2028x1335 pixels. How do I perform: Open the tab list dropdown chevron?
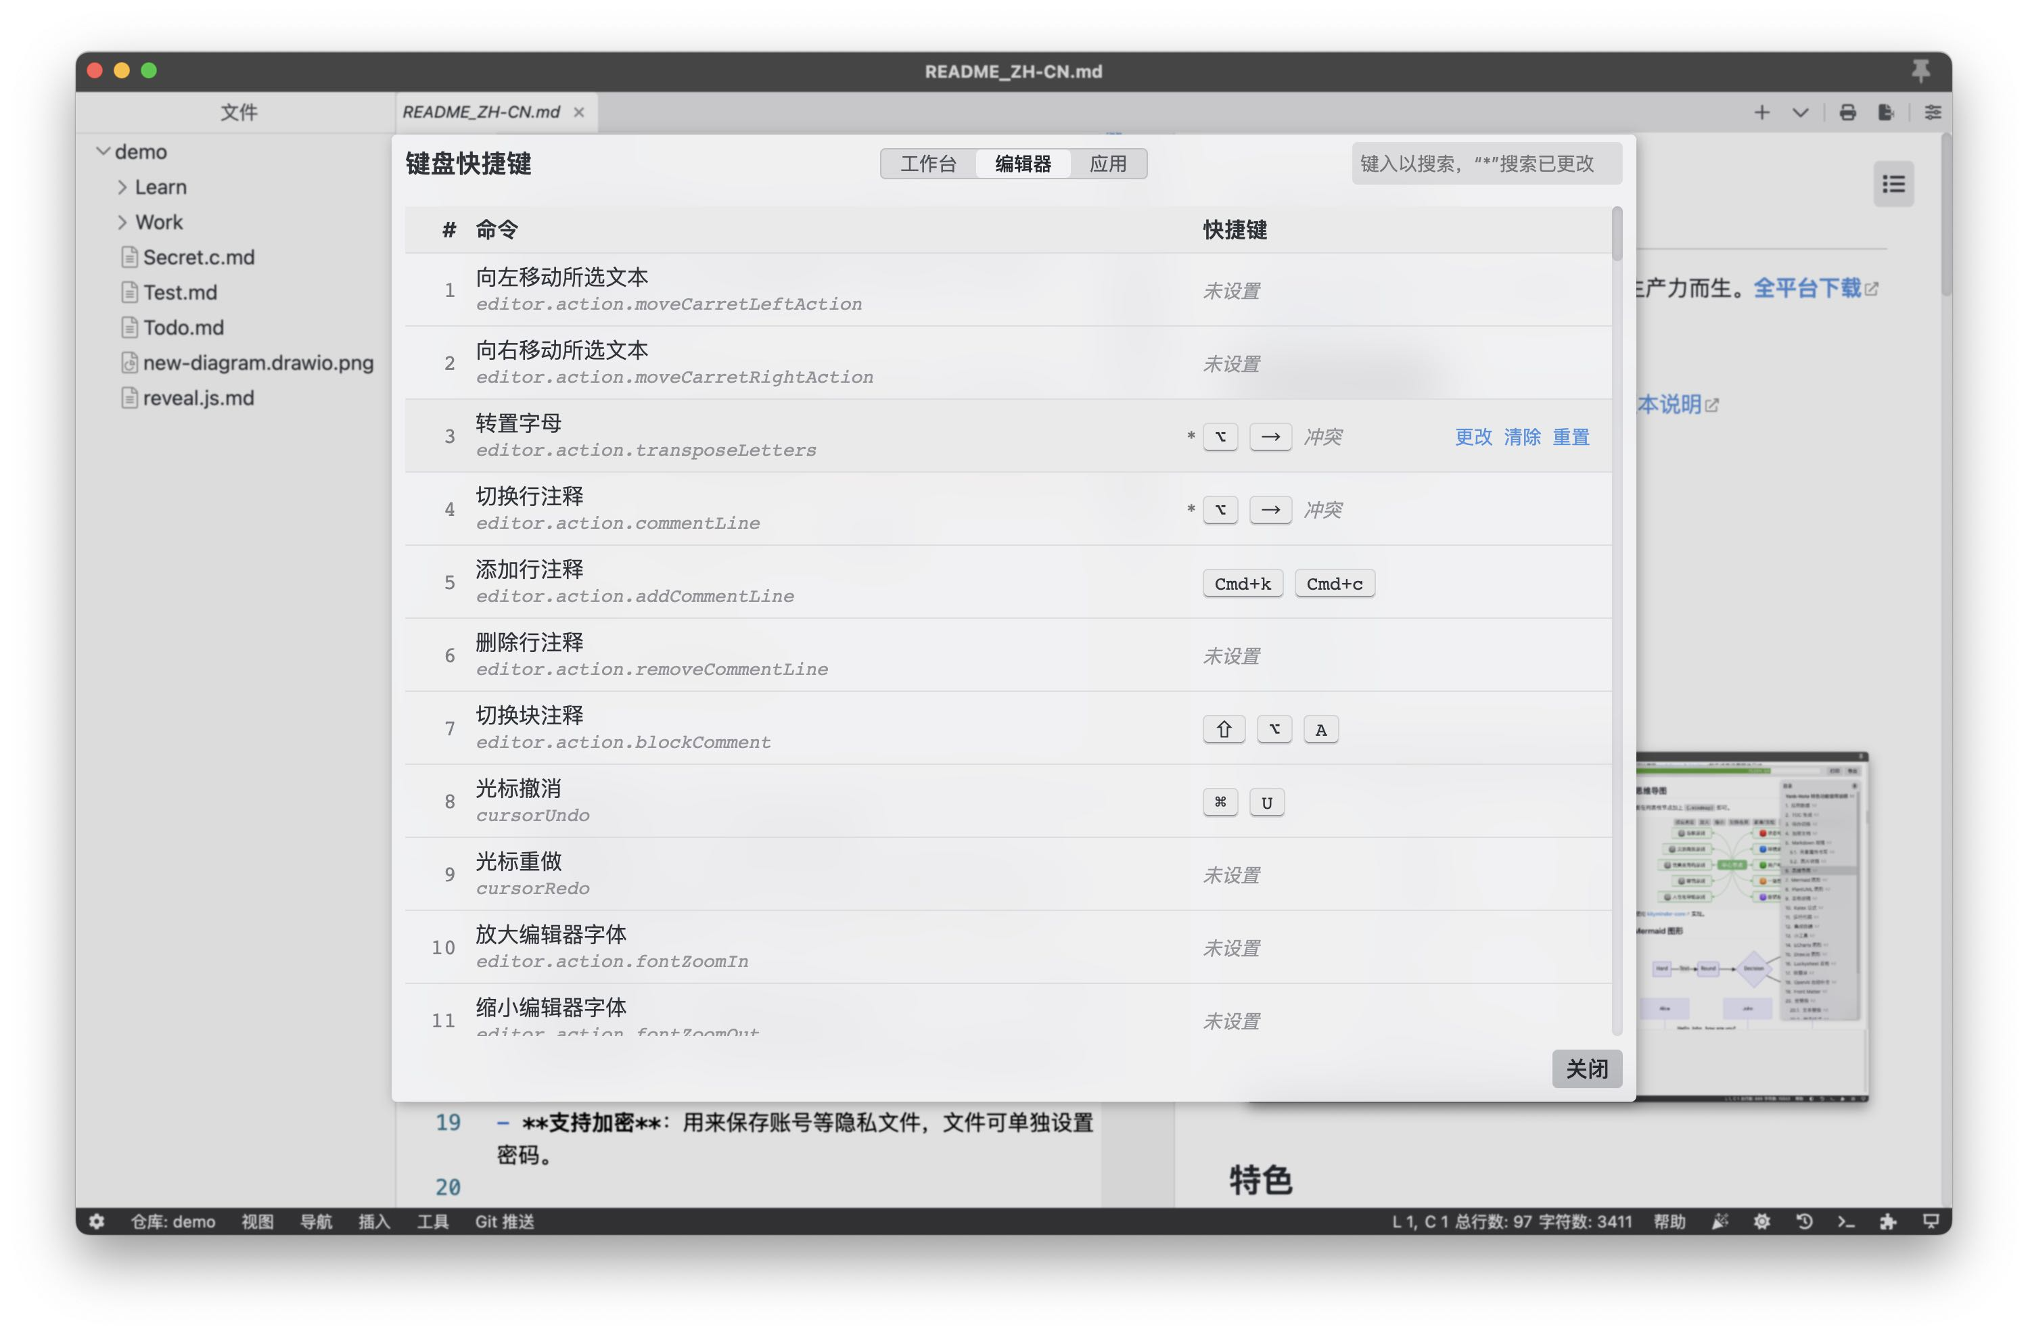[x=1799, y=112]
